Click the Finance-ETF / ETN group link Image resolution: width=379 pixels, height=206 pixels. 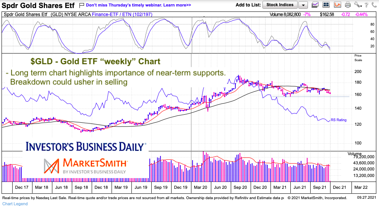coord(122,15)
